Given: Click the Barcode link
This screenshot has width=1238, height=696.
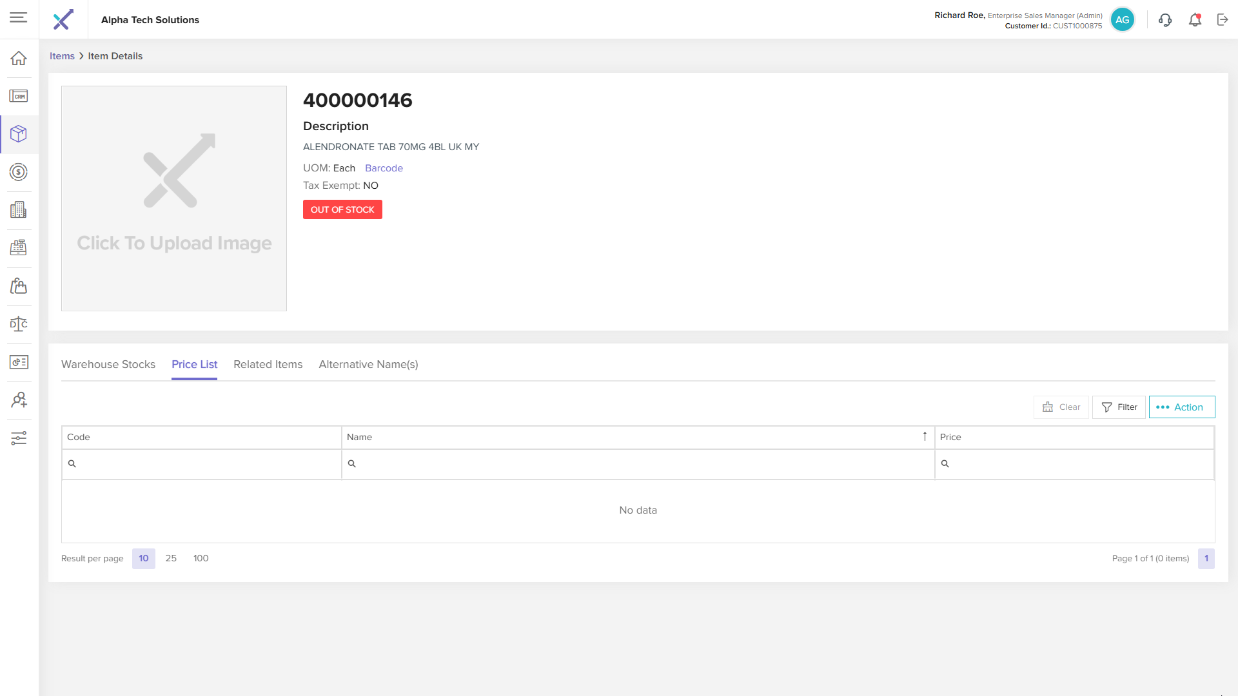Looking at the screenshot, I should point(384,168).
